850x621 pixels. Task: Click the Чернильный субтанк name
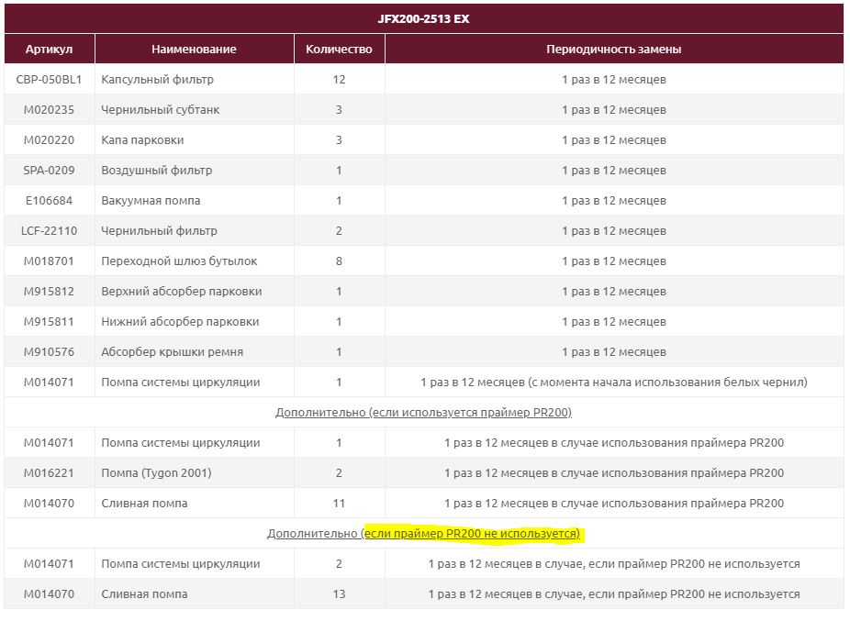(x=160, y=110)
